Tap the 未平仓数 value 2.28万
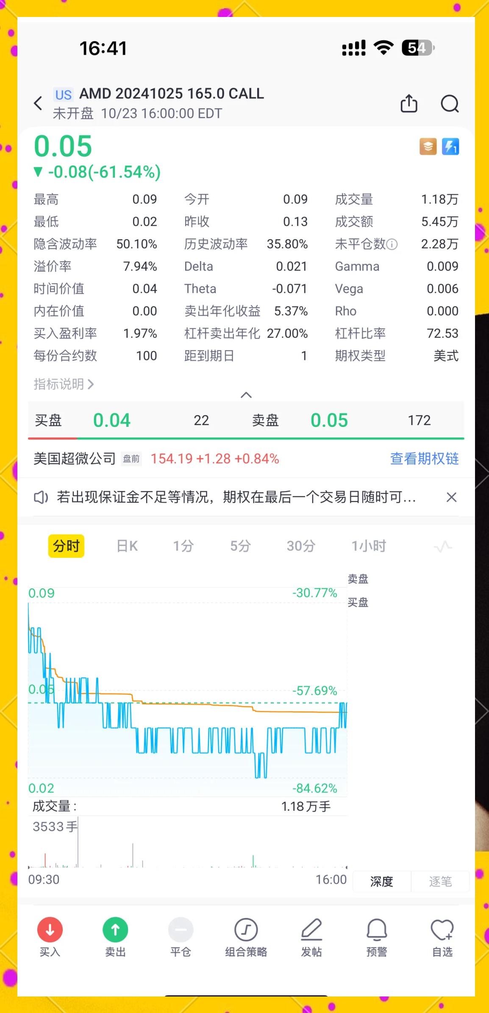489x1013 pixels. point(440,244)
